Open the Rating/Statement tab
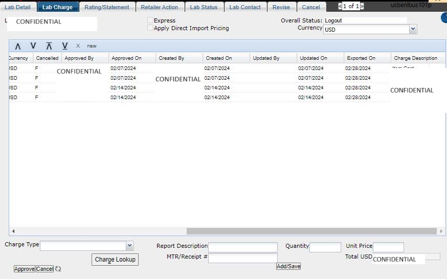Viewport: 447px width, 279px height. pos(107,7)
